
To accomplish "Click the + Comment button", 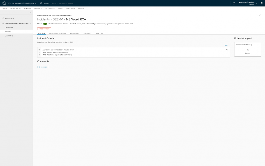I will pyautogui.click(x=43, y=67).
